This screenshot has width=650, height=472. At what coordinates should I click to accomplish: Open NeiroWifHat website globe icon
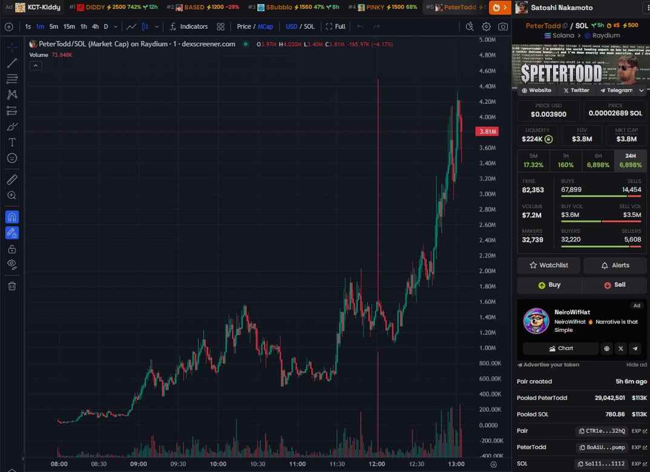tap(606, 349)
